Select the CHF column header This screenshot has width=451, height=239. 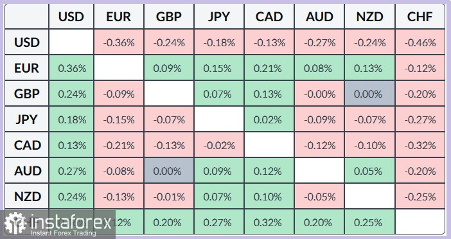(x=420, y=17)
